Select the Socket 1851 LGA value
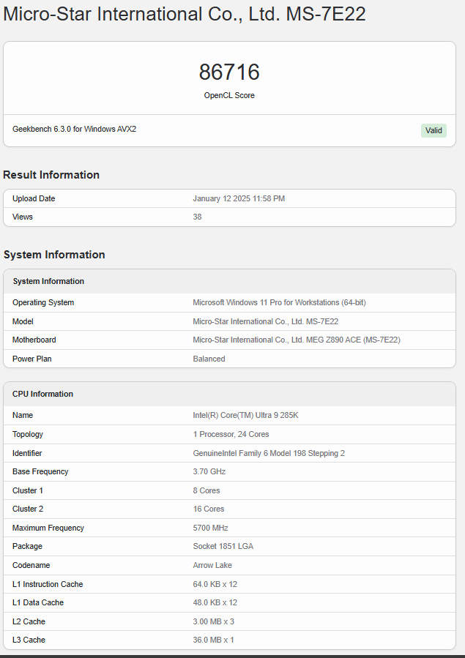This screenshot has height=658, width=465. coord(223,546)
